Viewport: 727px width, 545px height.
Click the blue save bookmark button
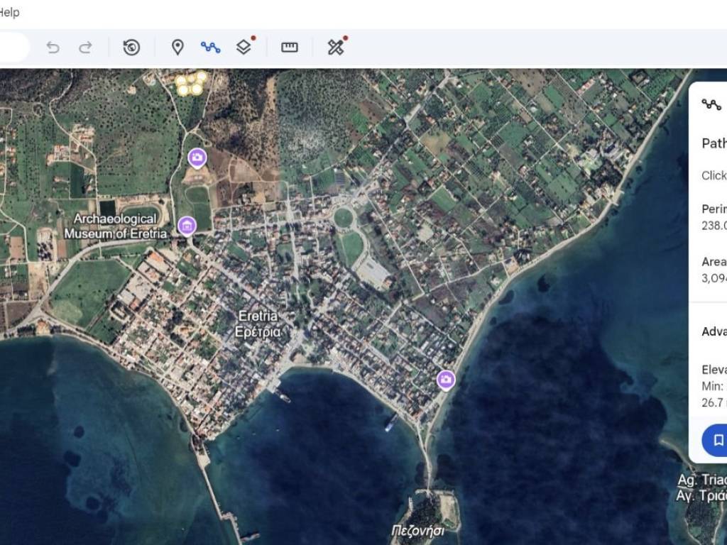click(716, 440)
